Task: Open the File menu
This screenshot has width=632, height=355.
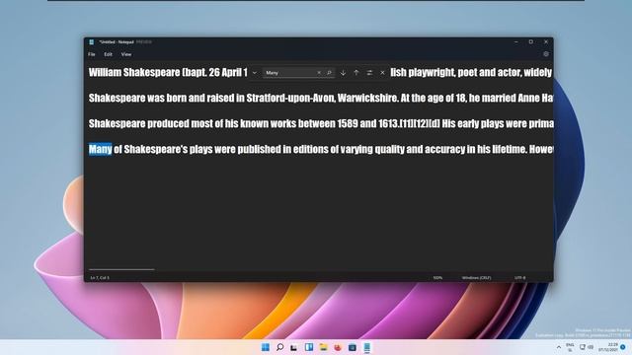Action: point(92,54)
